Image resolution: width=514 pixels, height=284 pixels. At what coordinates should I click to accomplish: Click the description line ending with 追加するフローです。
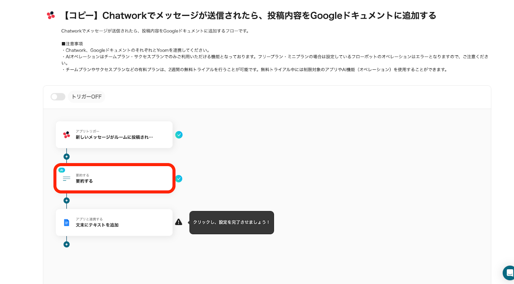[155, 31]
